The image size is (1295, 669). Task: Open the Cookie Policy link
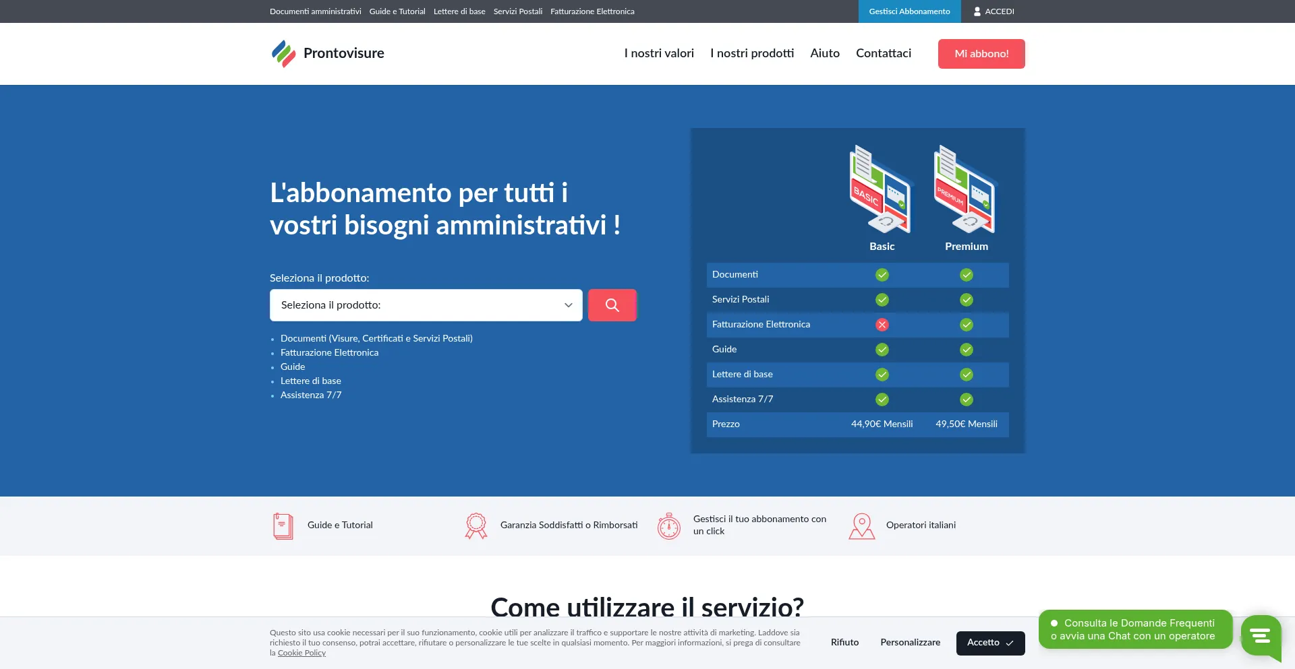coord(301,653)
